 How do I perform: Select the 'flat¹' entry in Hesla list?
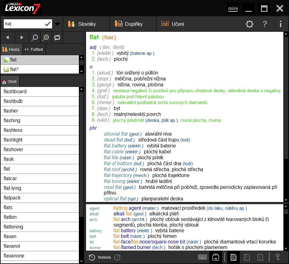40,70
